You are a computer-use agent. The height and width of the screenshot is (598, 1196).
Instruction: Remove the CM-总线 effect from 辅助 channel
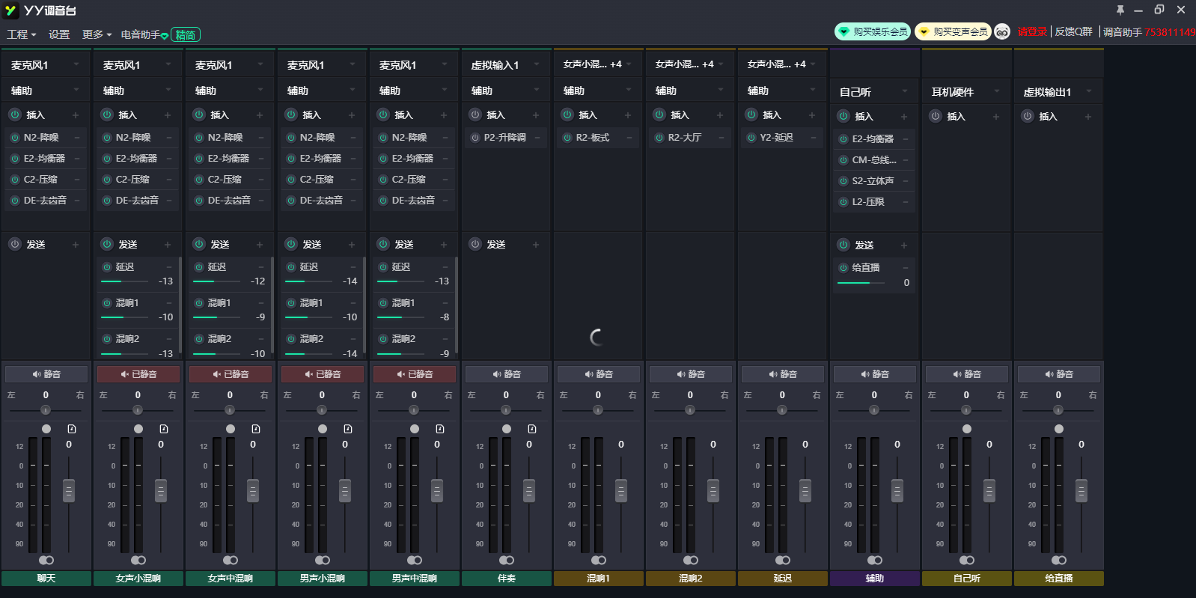coord(906,160)
